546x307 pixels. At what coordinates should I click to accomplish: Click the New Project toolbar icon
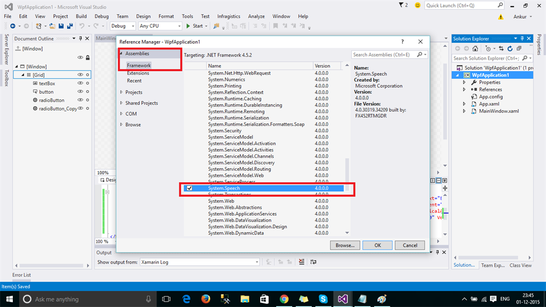[x=38, y=26]
